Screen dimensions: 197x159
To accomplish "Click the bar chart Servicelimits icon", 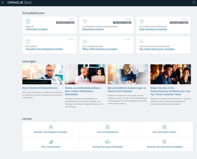I will click(x=51, y=142).
